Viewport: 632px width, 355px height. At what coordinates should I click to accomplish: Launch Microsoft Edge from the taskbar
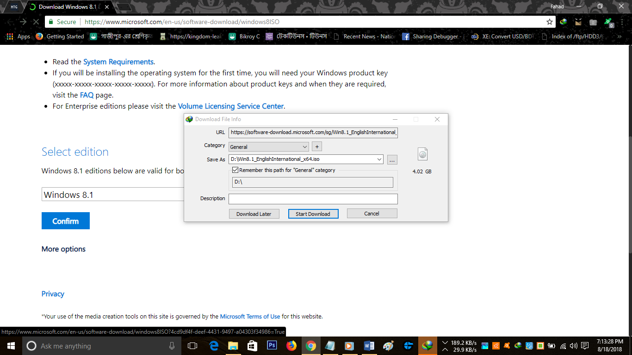click(x=214, y=346)
